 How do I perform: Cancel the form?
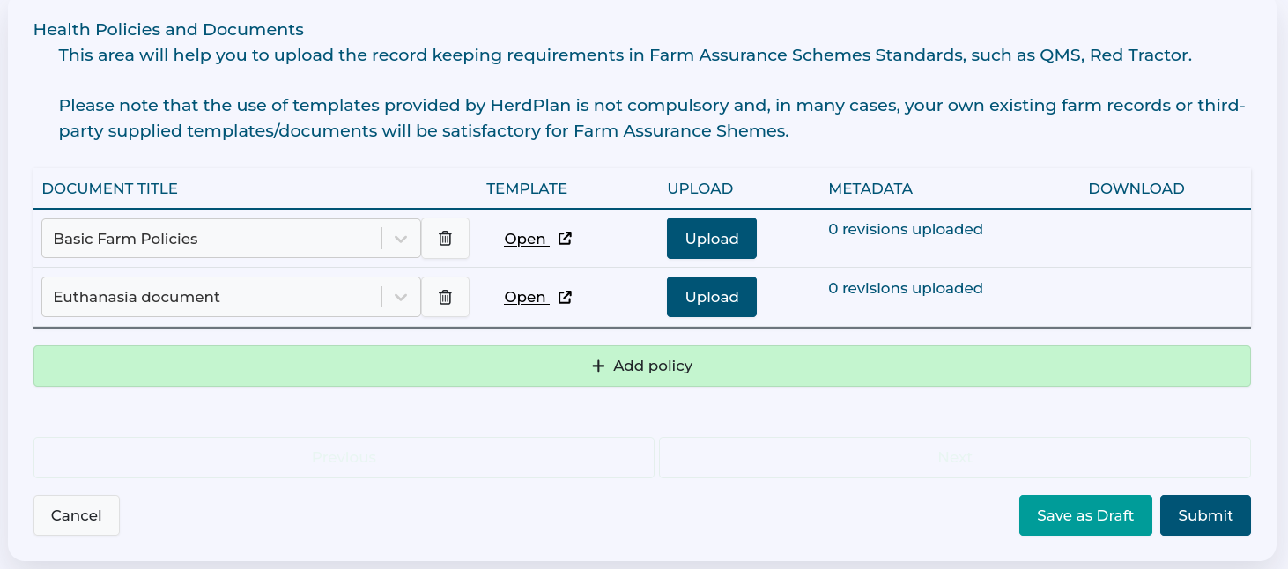[x=76, y=515]
